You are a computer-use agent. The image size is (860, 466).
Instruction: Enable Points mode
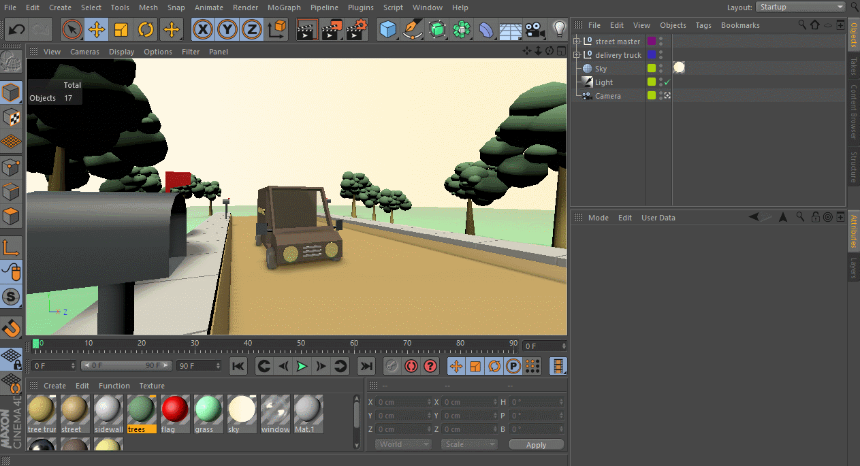[x=12, y=167]
